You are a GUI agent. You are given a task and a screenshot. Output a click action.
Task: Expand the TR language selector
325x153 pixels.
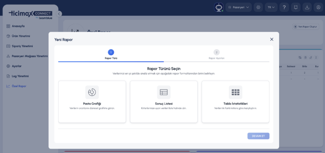pos(271,7)
